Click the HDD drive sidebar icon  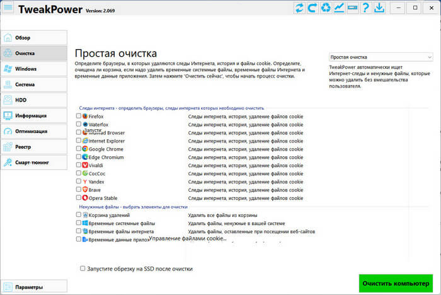8,100
